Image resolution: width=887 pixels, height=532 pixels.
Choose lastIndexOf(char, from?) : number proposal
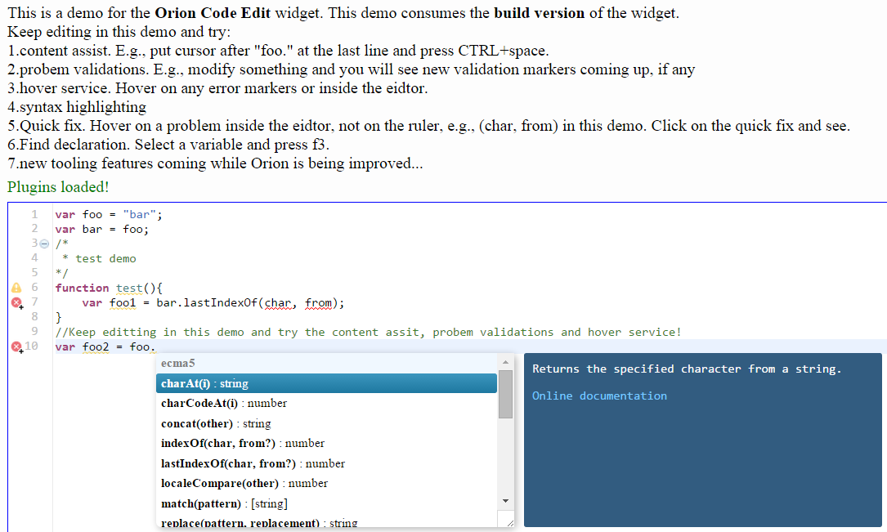click(326, 463)
